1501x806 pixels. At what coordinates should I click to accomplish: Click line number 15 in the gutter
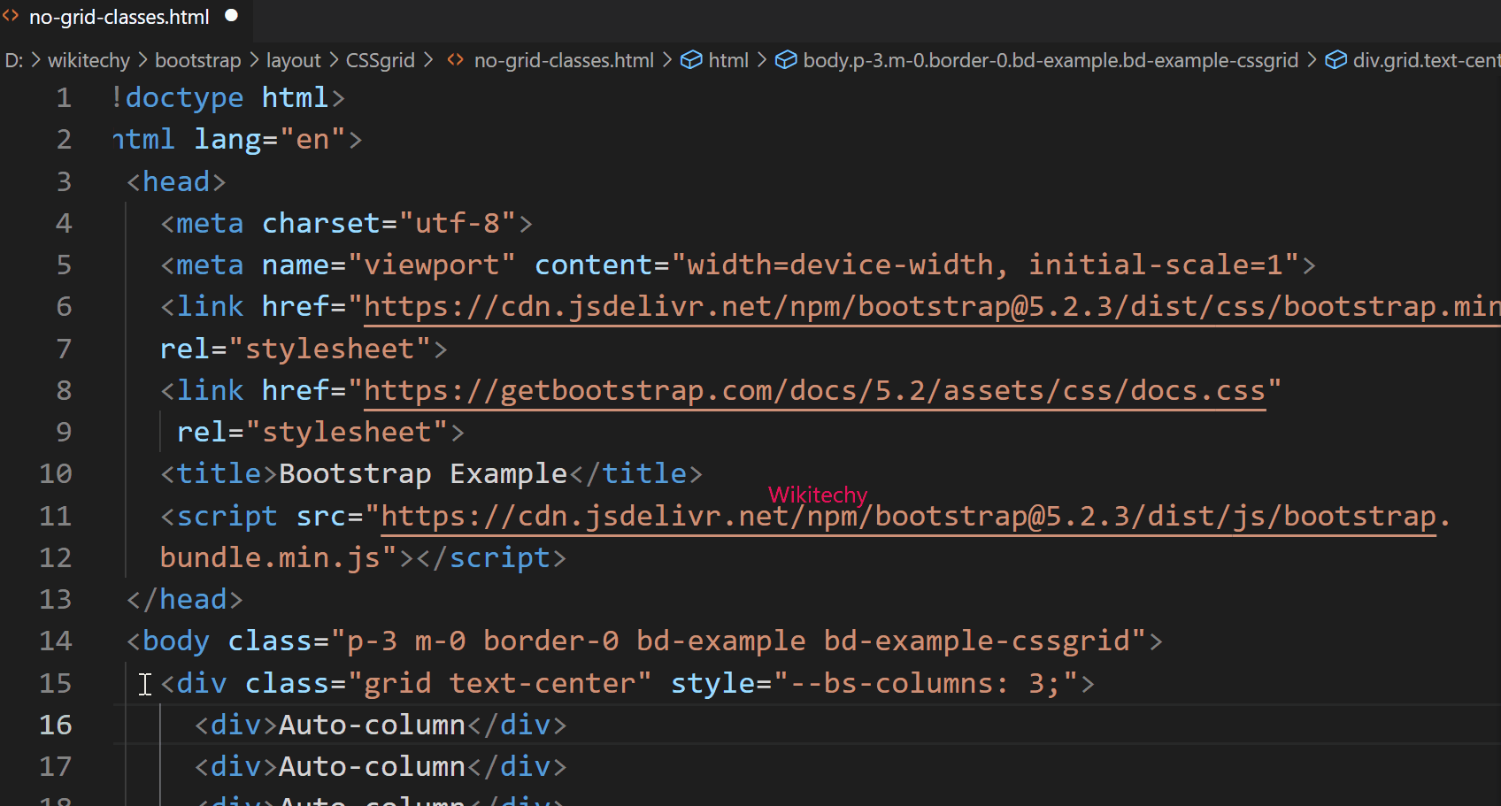(x=56, y=683)
